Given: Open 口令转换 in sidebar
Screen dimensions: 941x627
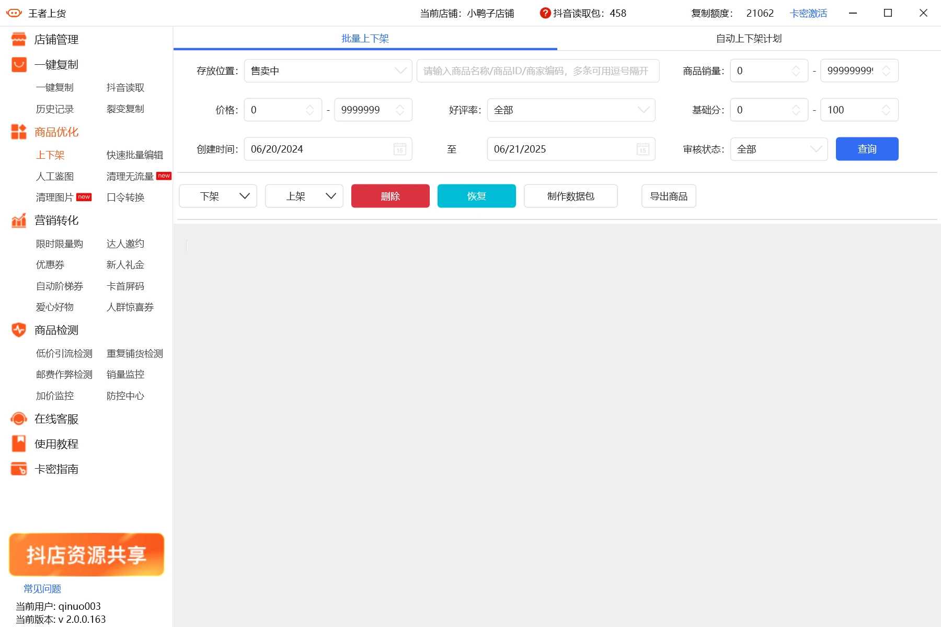Looking at the screenshot, I should coord(125,198).
